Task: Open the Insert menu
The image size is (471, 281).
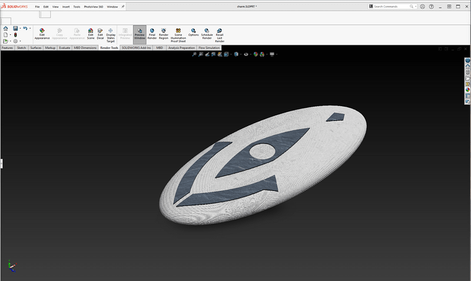Action: coord(66,6)
